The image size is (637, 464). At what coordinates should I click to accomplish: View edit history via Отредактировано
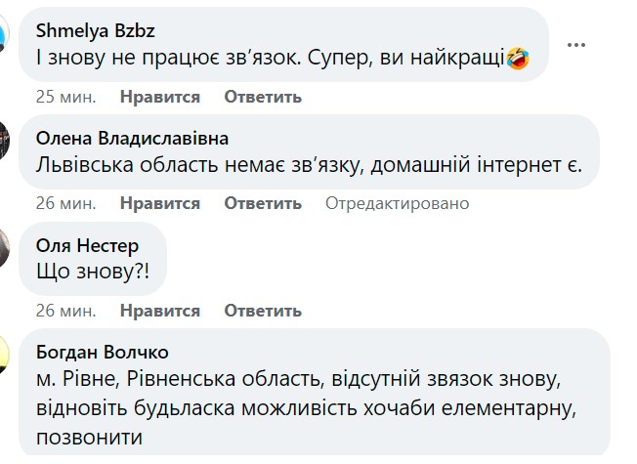click(397, 203)
